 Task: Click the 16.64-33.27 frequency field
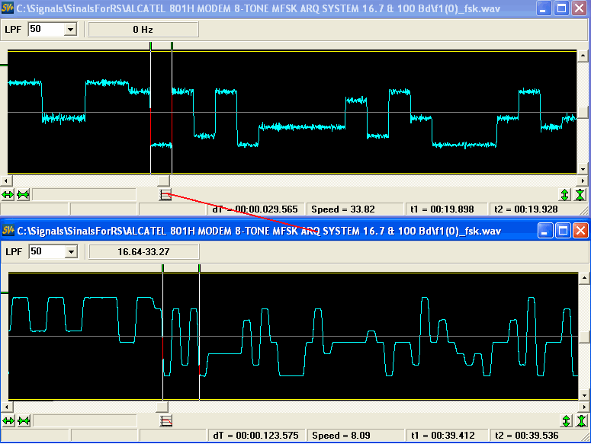click(x=143, y=251)
